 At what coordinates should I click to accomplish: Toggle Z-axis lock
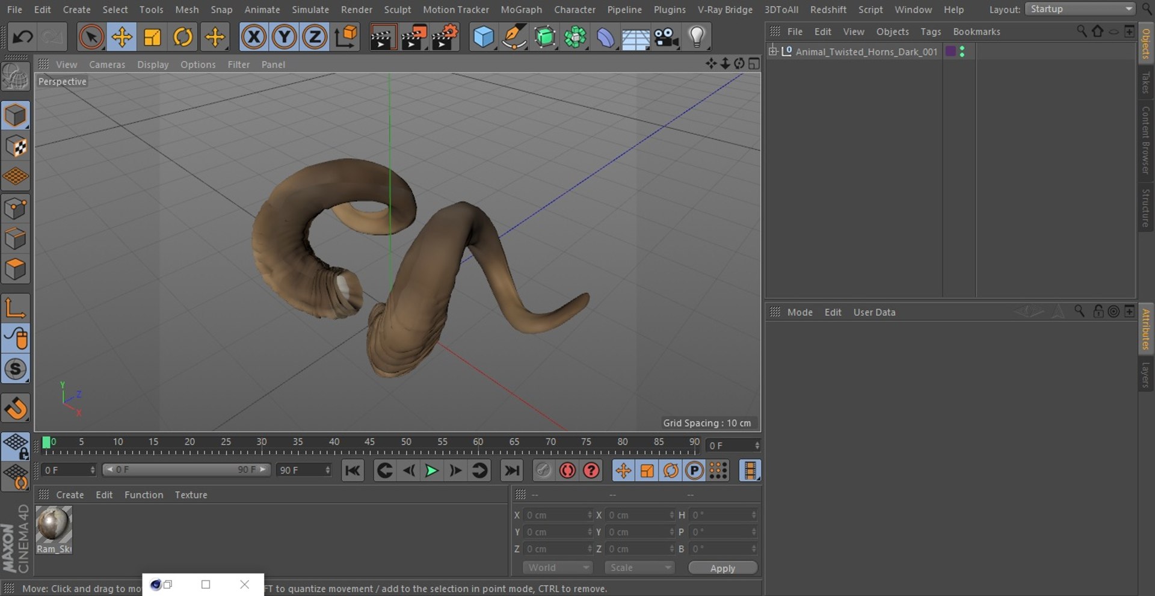click(x=314, y=37)
